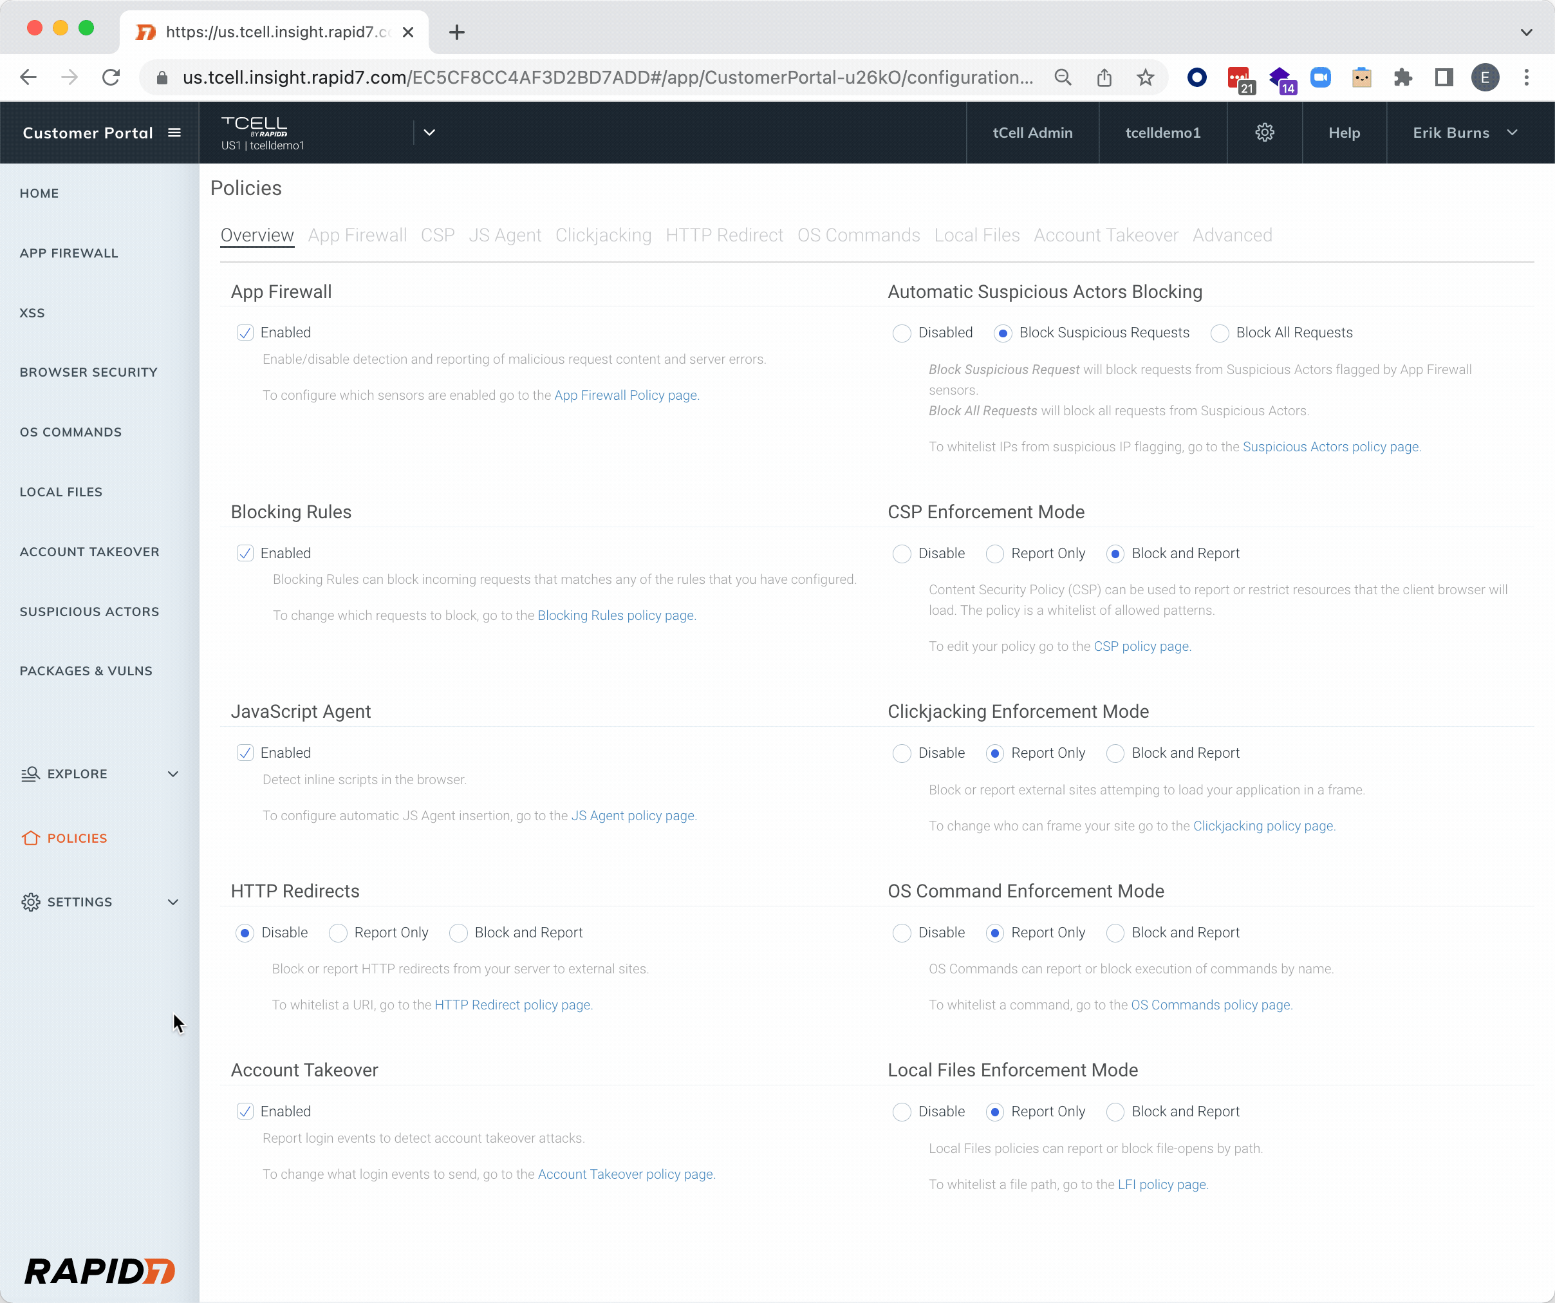1555x1303 pixels.
Task: Uncheck App Firewall Enabled checkbox
Action: pos(245,333)
